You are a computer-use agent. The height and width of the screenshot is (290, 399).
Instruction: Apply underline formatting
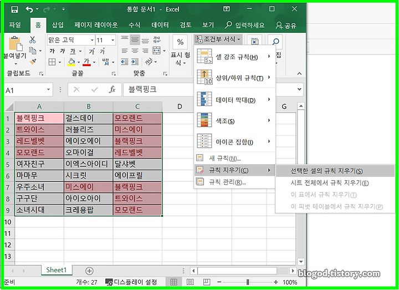tap(73, 51)
